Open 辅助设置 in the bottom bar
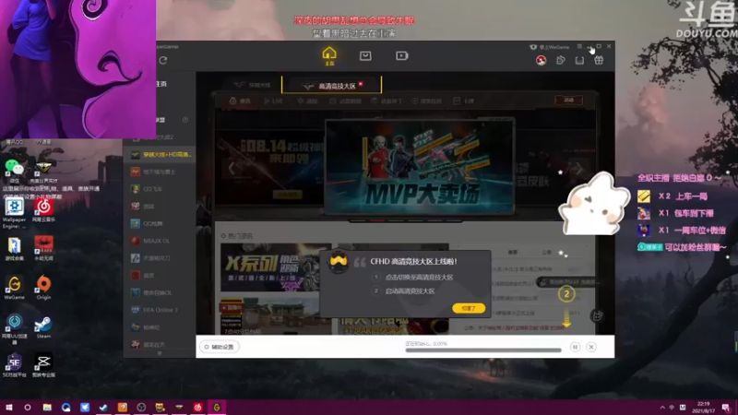 coord(220,347)
